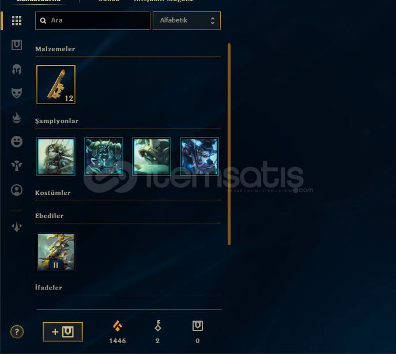Filter loot by skins mask icon
The width and height of the screenshot is (396, 354).
[17, 93]
